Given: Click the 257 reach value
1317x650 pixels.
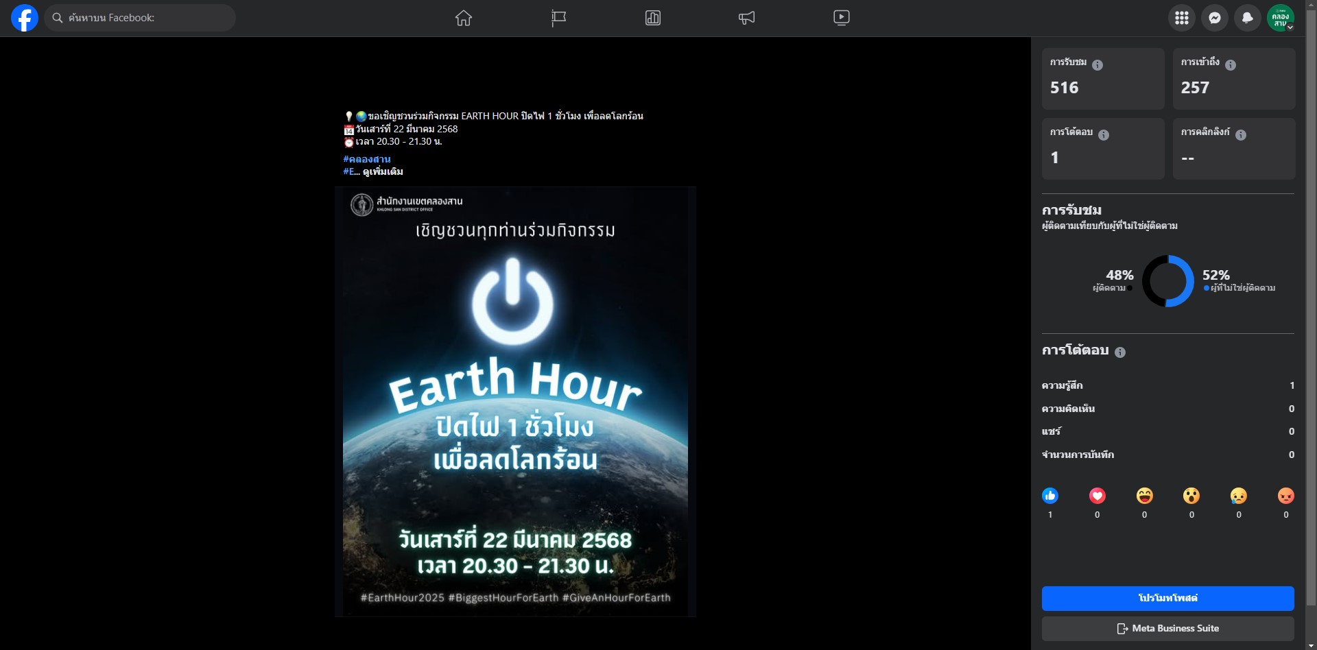Looking at the screenshot, I should [x=1195, y=88].
